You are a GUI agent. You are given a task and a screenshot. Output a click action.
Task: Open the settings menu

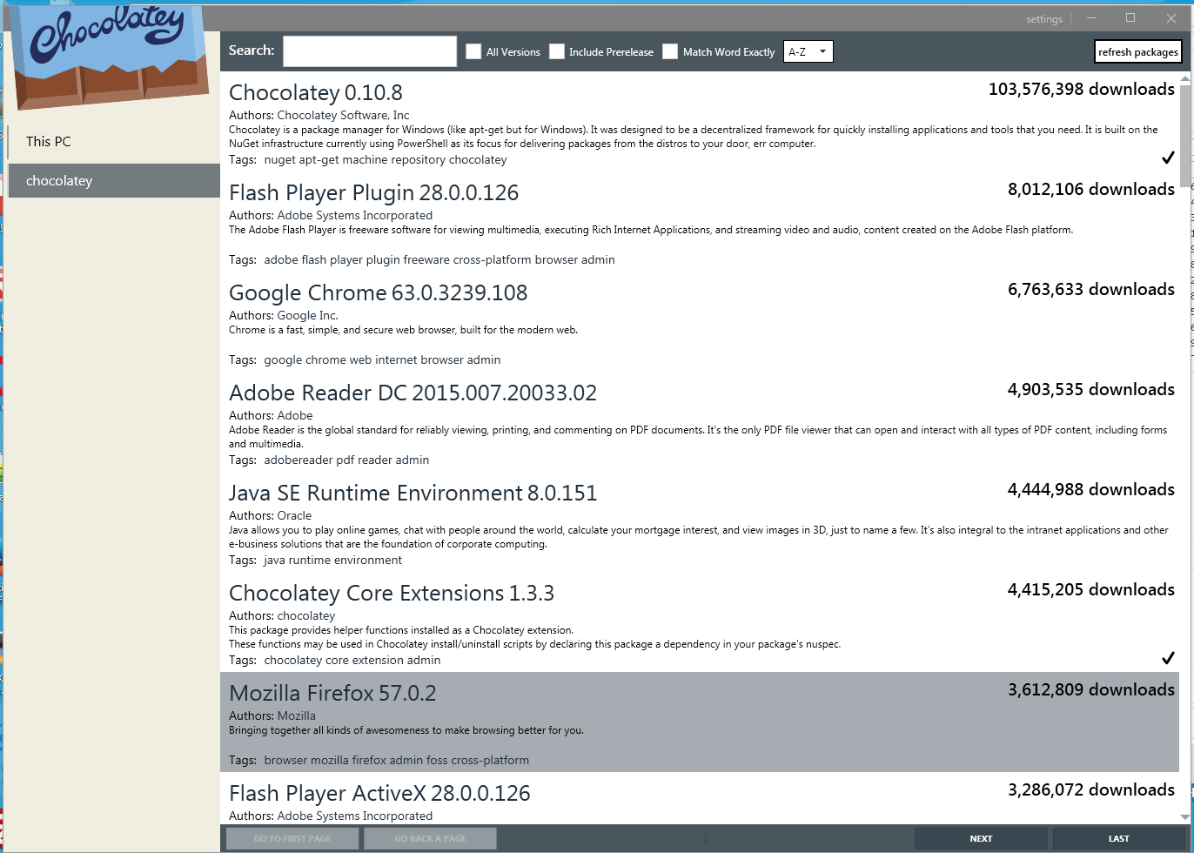coord(1044,18)
